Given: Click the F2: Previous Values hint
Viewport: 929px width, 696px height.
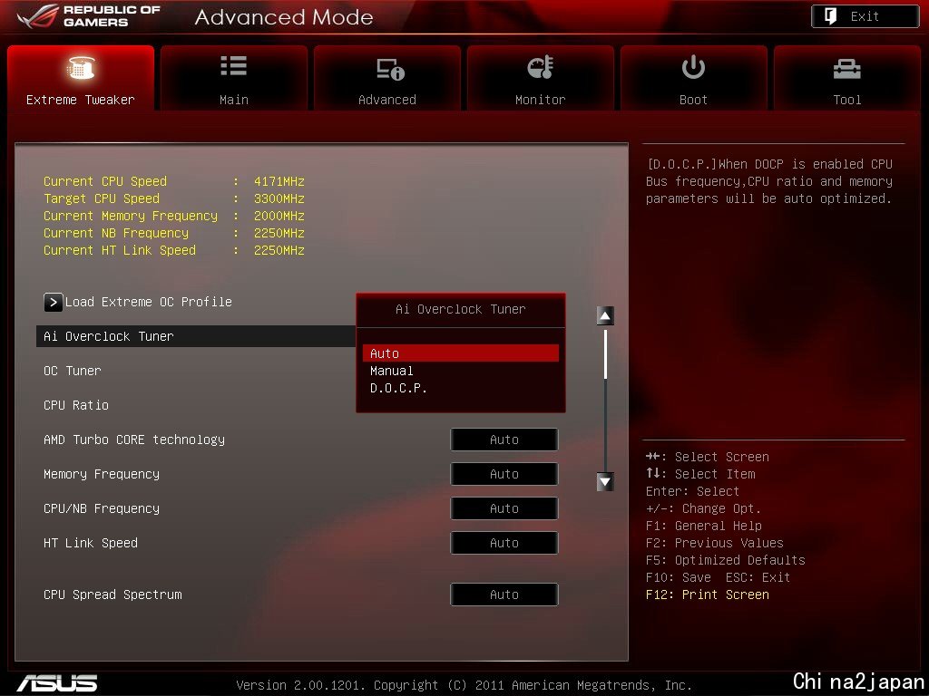Looking at the screenshot, I should [715, 543].
